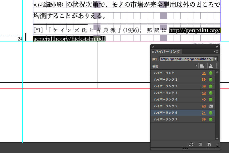Go to page 34 link of ハイパーリンク

(x=204, y=73)
